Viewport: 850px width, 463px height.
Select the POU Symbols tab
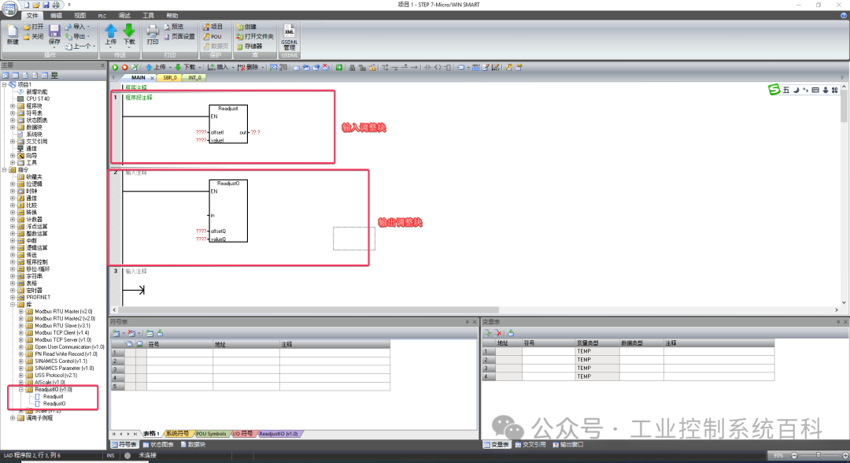[x=211, y=434]
